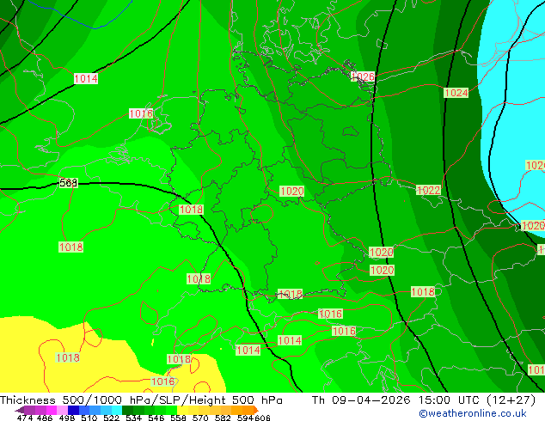
Task: Click the legend value 570
Action: pyautogui.click(x=200, y=418)
